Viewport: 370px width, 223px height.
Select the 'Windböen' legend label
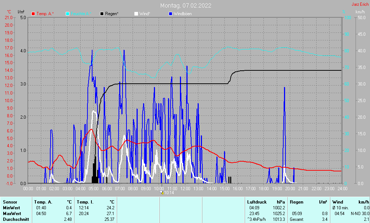tap(182, 14)
